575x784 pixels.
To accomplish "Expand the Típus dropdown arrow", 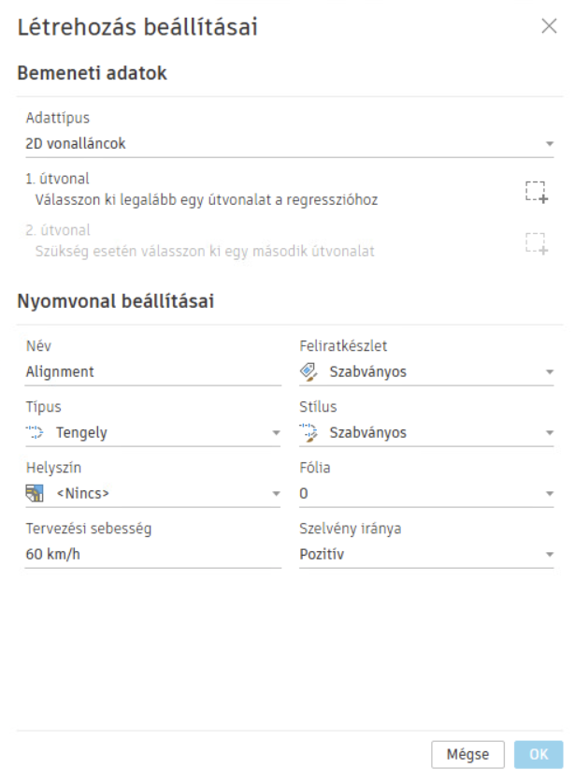I will pos(276,433).
